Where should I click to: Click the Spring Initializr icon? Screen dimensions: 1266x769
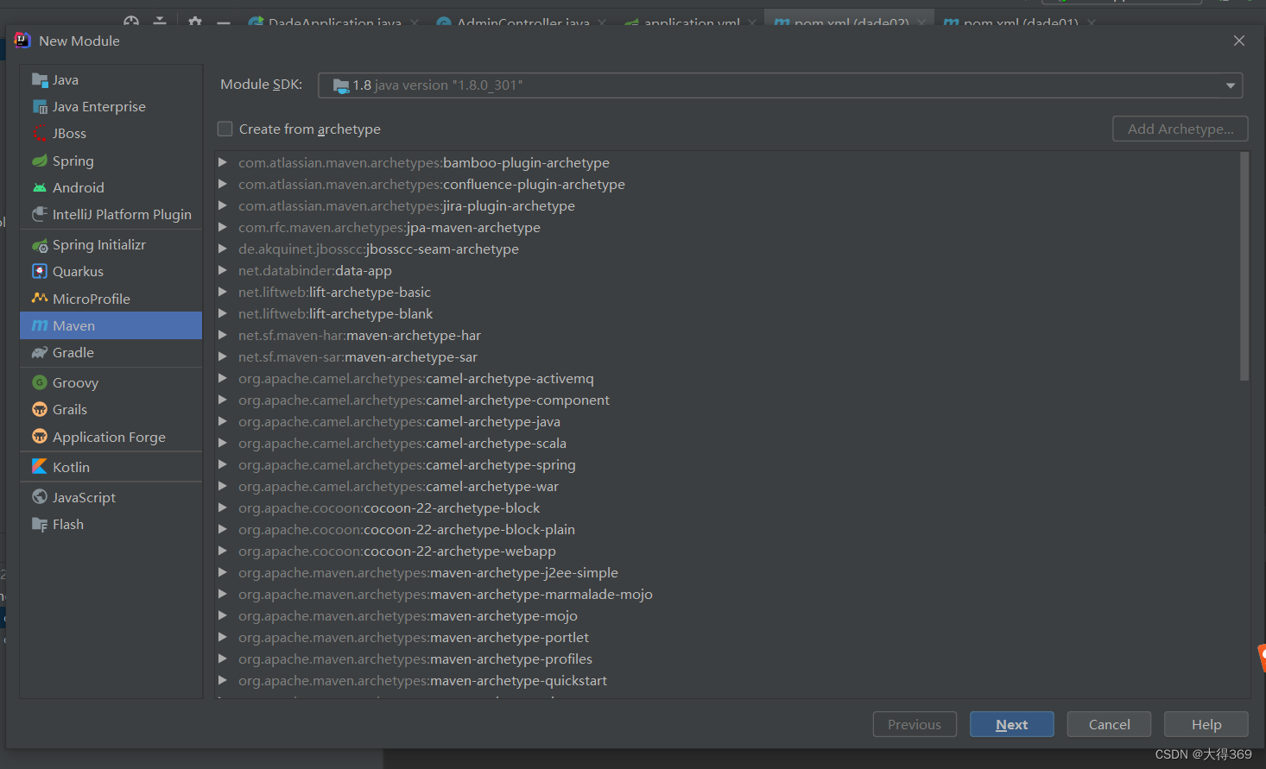[40, 245]
